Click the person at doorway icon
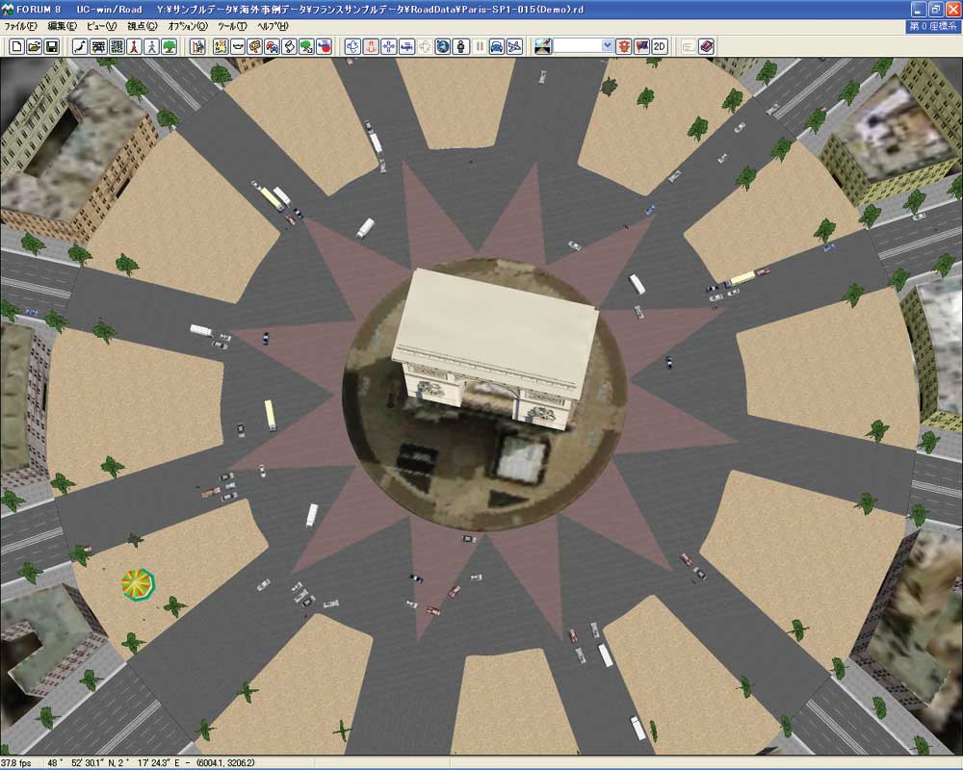The height and width of the screenshot is (770, 963). [197, 46]
